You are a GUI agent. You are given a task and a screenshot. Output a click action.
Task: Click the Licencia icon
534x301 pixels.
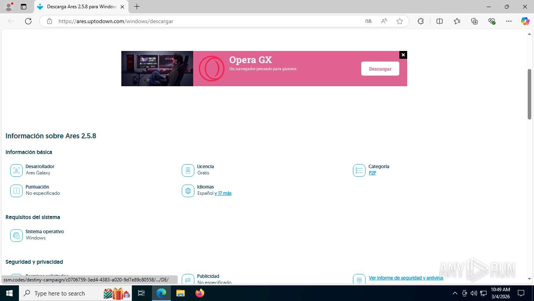pyautogui.click(x=188, y=170)
